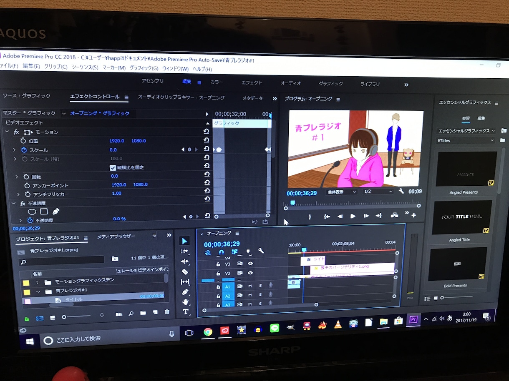Expand the アンチフリッカー property
Image resolution: width=509 pixels, height=381 pixels.
tap(18, 194)
